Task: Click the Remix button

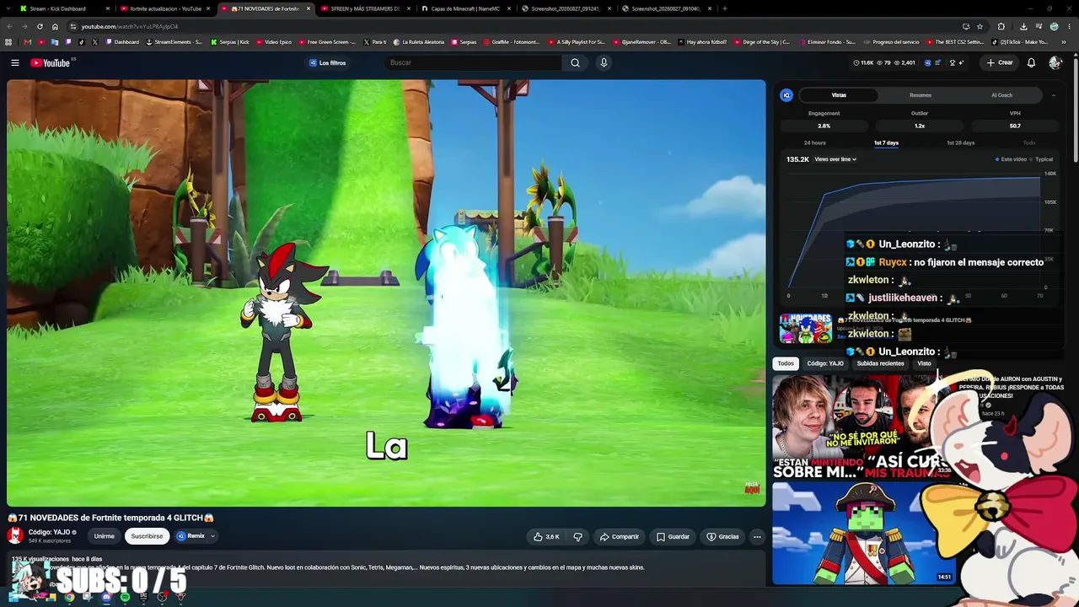Action: (191, 536)
